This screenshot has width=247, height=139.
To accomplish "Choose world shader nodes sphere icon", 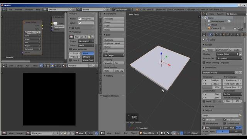I will coord(56,66).
